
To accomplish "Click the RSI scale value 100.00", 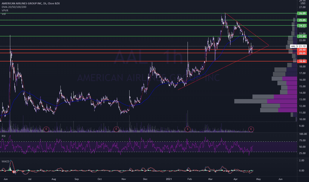I will point(303,134).
